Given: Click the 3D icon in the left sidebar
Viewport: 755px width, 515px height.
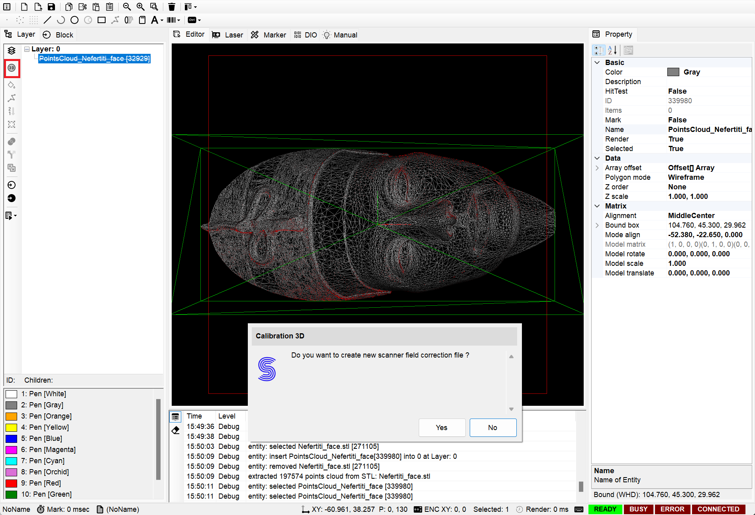Looking at the screenshot, I should [x=12, y=68].
